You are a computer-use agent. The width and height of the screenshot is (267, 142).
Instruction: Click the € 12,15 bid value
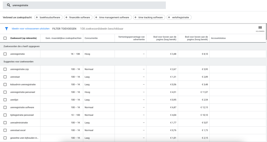[x=204, y=107]
